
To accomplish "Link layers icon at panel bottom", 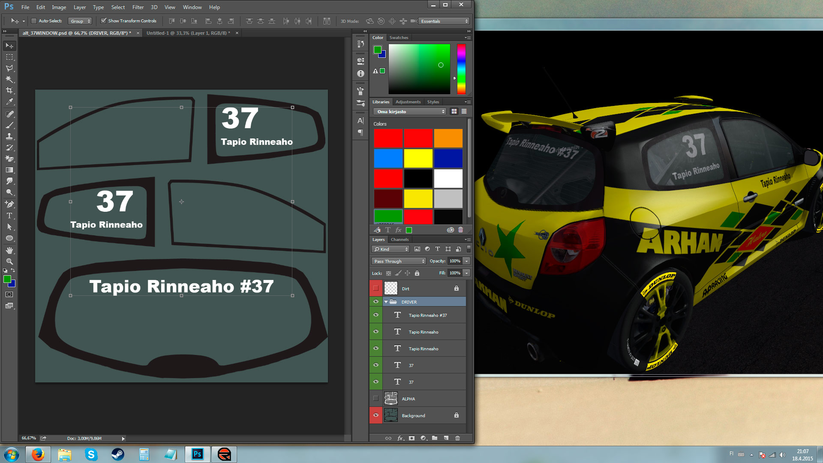I will 388,438.
